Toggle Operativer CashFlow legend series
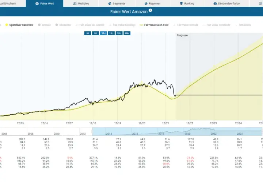The width and height of the screenshot is (263, 182). [x=19, y=25]
